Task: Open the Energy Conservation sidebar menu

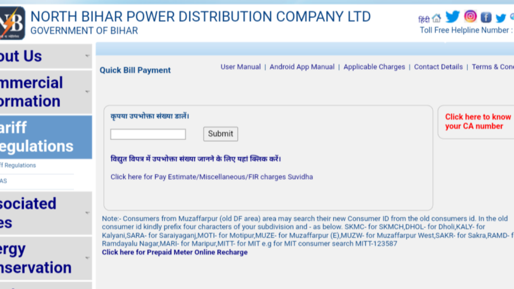Action: click(x=46, y=258)
